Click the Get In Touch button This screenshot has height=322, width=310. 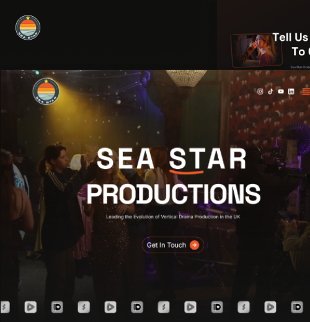pos(173,245)
